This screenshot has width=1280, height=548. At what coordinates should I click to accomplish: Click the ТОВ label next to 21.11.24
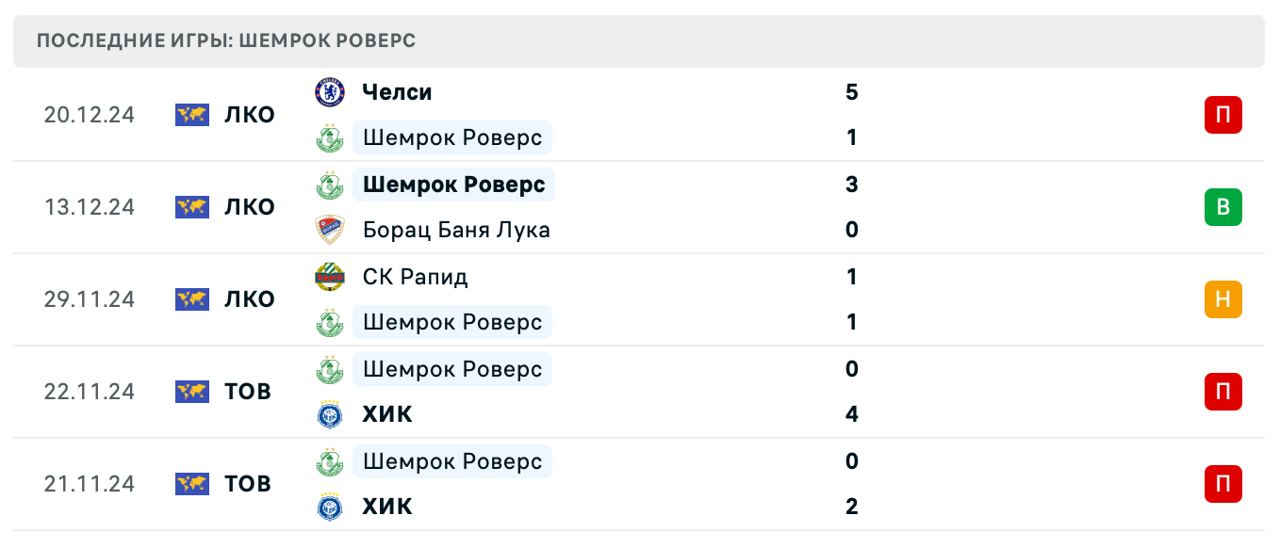[249, 483]
